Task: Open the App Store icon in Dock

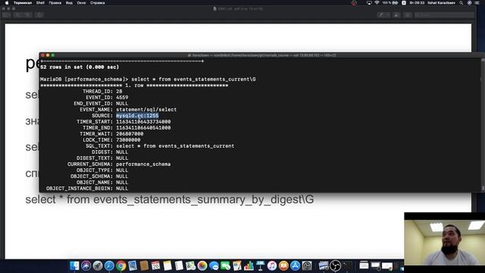Action: (x=295, y=265)
